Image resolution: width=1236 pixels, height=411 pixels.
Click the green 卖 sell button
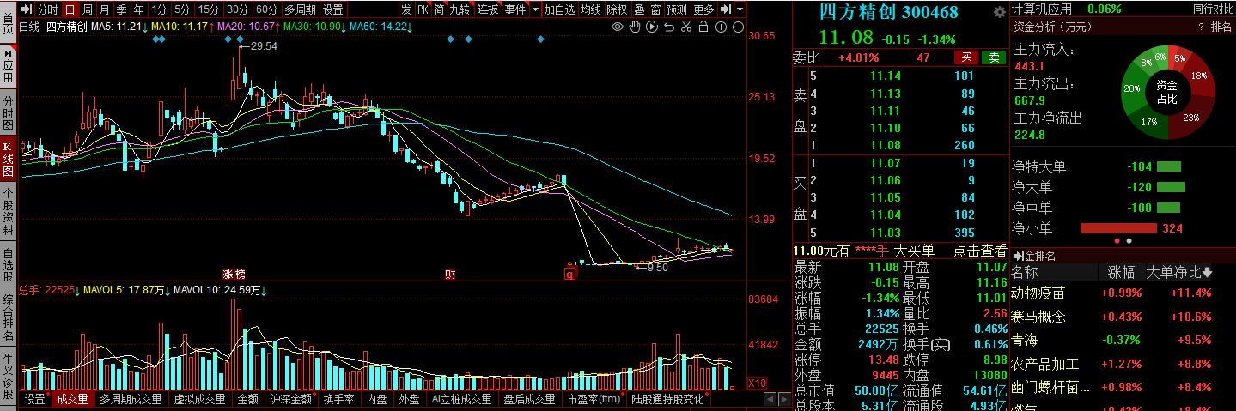[994, 57]
